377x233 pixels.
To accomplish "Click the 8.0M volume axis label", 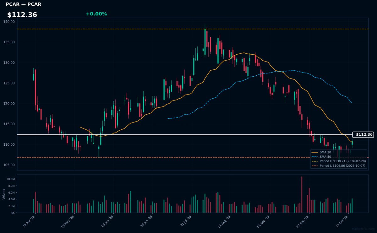I will (x=11, y=186).
